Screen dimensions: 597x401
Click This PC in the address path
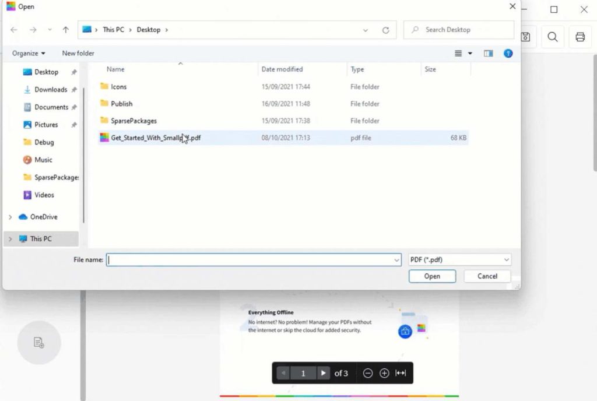click(x=113, y=30)
